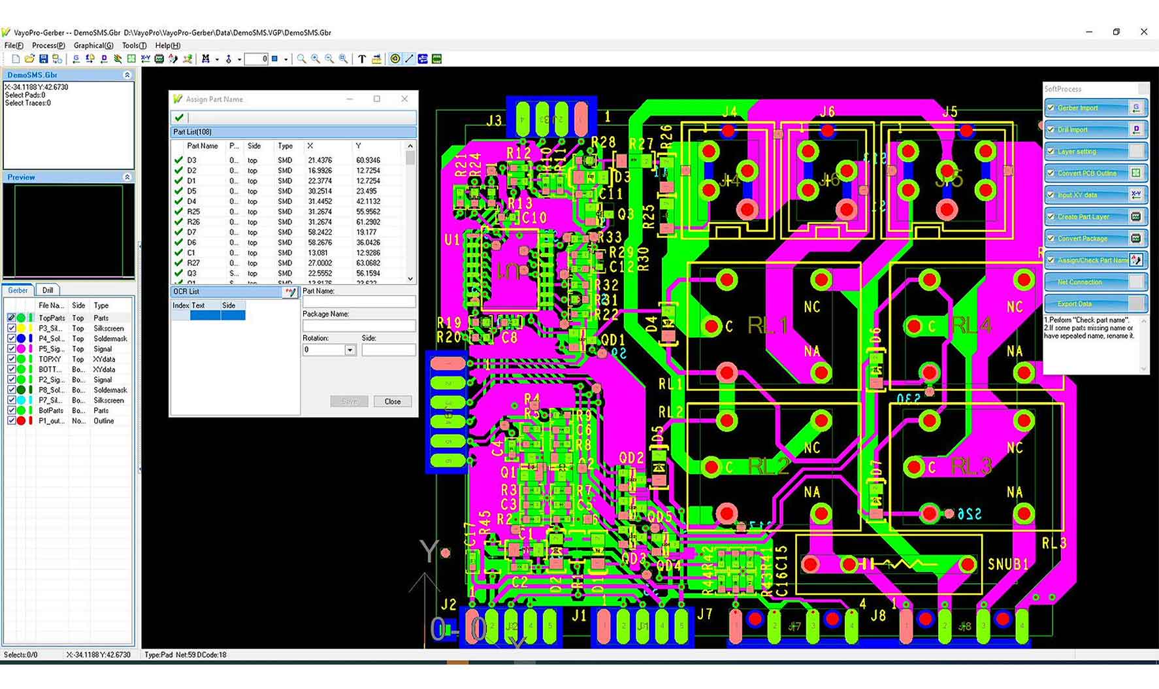Click the blue color swatch of P4_Sol layer
The image size is (1159, 689).
coord(21,339)
